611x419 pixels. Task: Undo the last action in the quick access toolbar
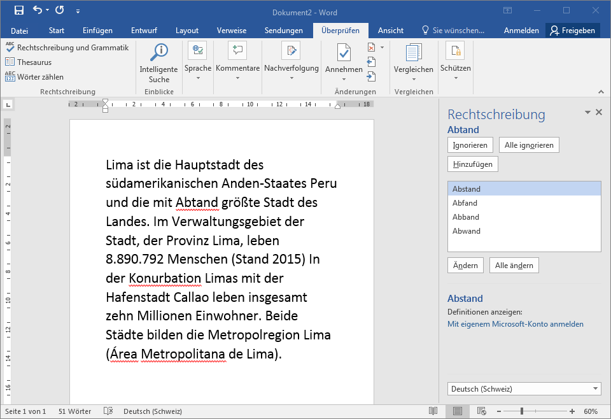click(x=37, y=10)
